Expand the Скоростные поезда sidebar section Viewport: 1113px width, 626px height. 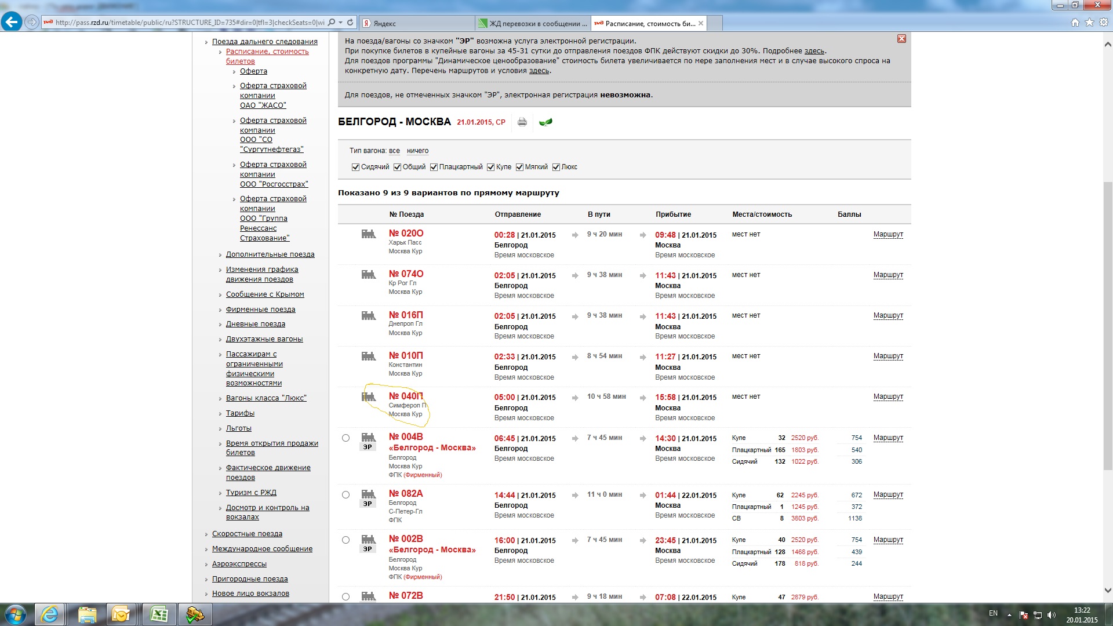pyautogui.click(x=247, y=534)
